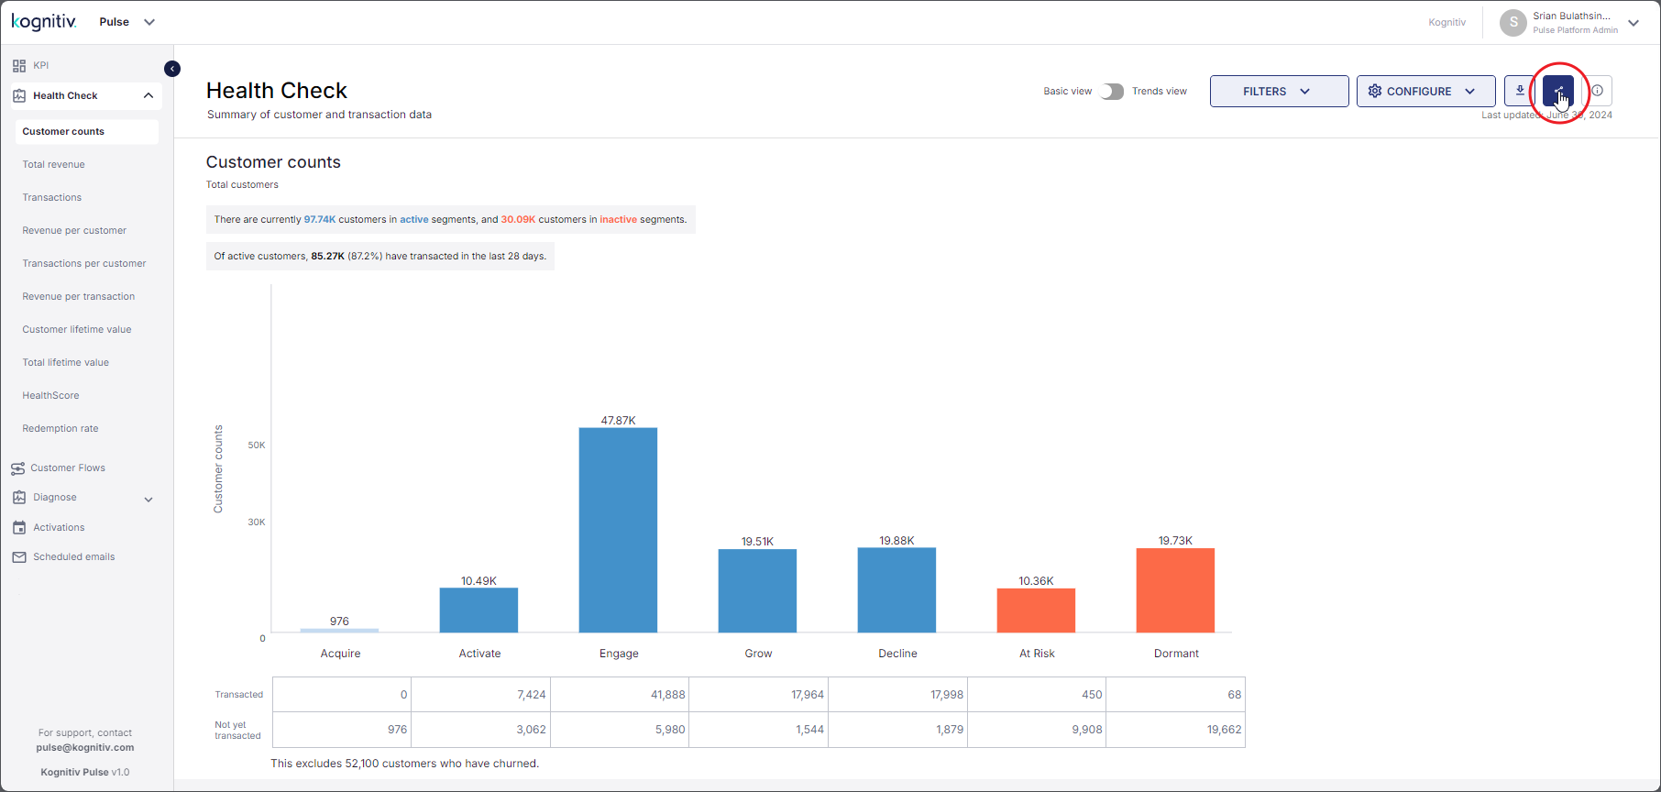1661x792 pixels.
Task: Go to HealthScore page
Action: pyautogui.click(x=51, y=396)
